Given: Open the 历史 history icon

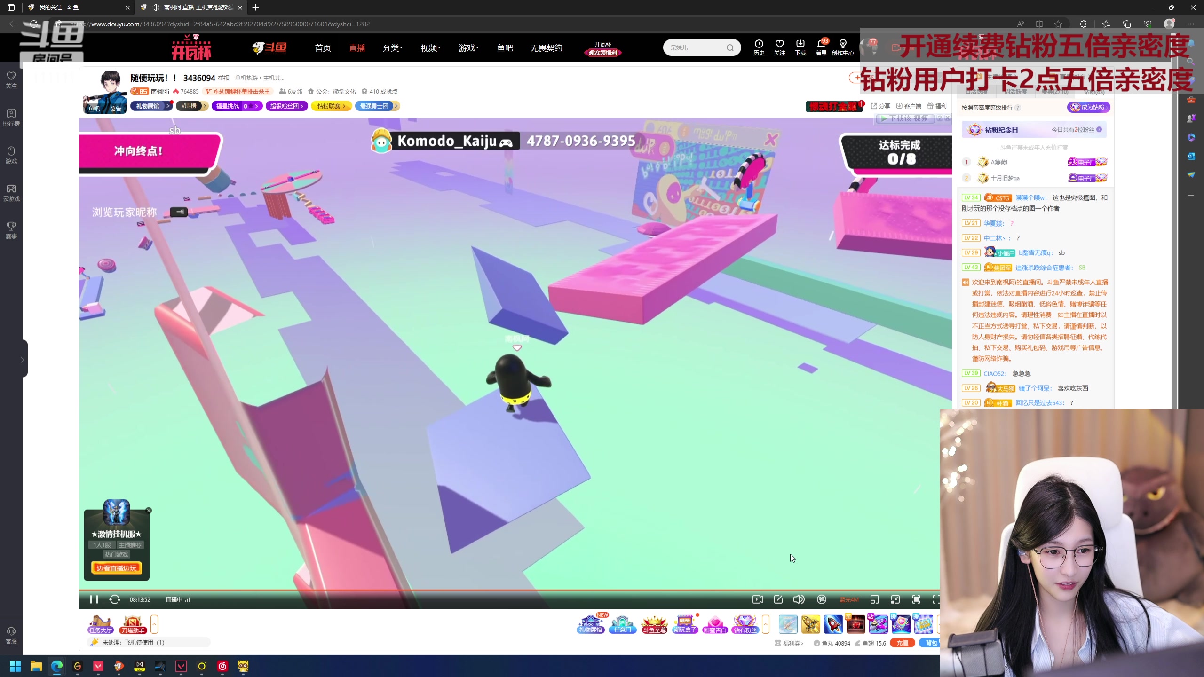Looking at the screenshot, I should (759, 47).
